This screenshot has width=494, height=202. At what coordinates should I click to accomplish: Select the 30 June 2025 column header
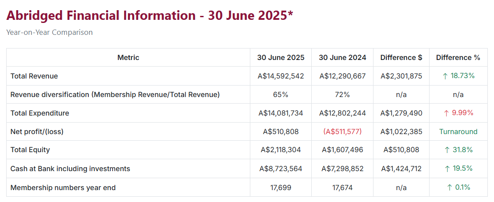[281, 57]
